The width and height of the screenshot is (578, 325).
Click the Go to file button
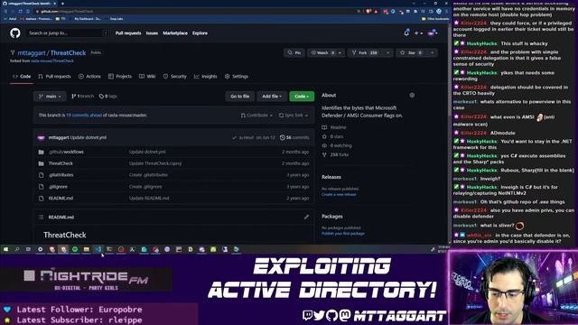pyautogui.click(x=240, y=97)
